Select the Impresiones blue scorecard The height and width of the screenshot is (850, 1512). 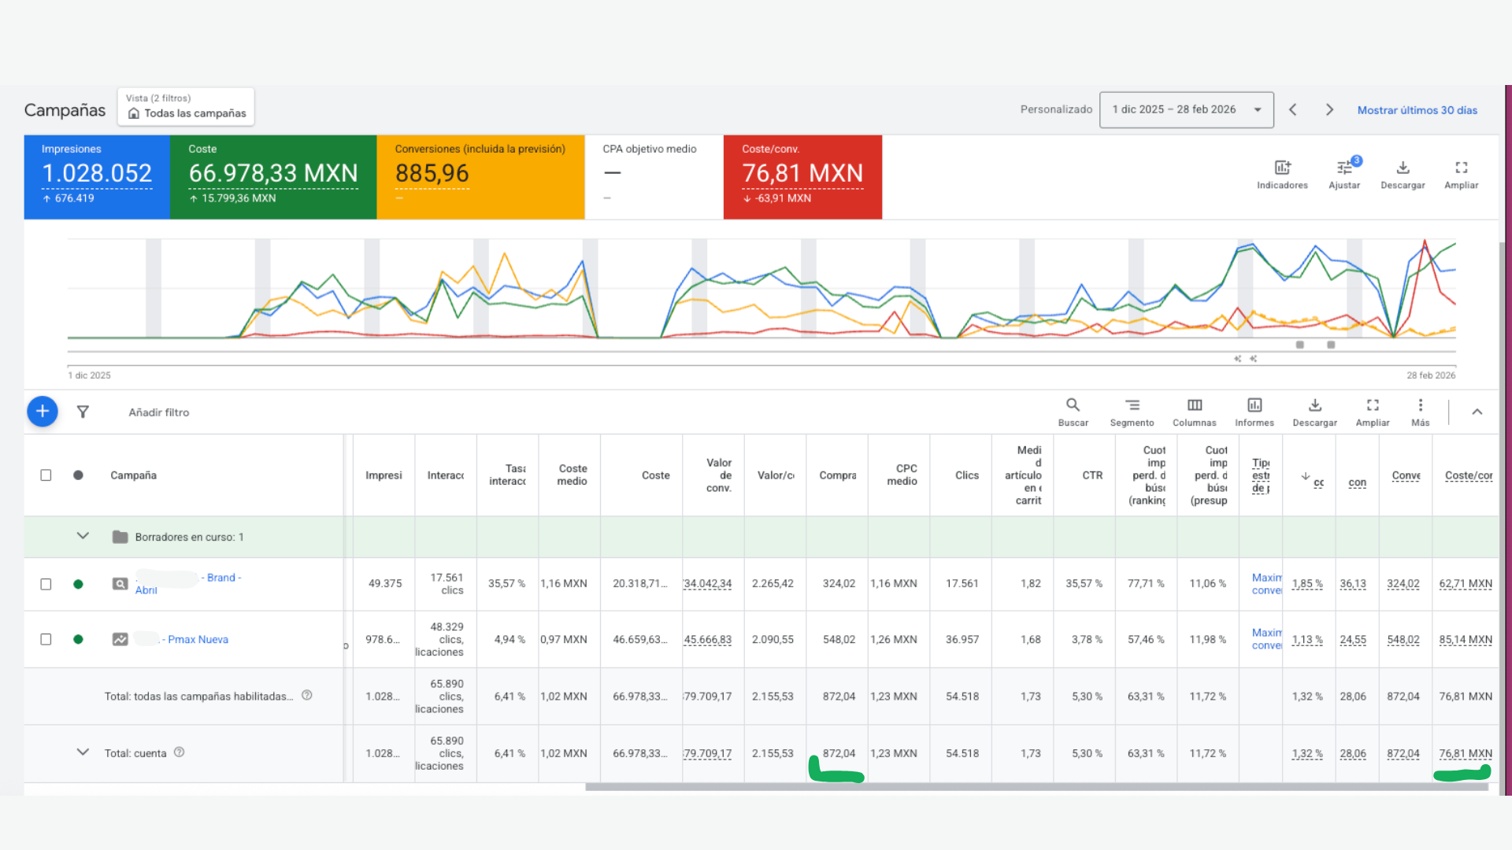[x=97, y=177]
